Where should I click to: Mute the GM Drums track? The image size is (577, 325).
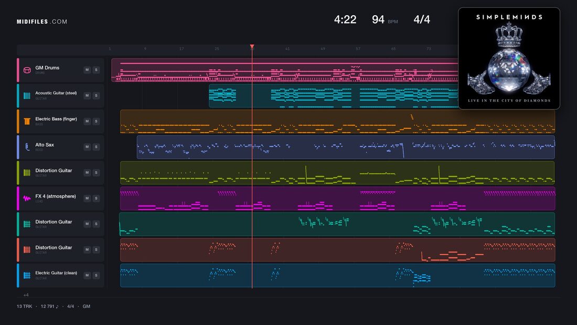pyautogui.click(x=87, y=70)
